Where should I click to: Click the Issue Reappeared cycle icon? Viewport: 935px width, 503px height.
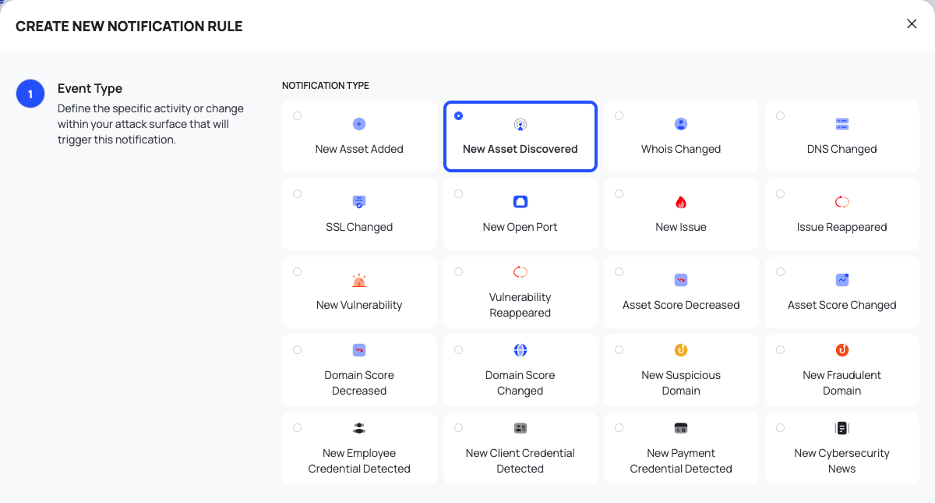tap(842, 202)
